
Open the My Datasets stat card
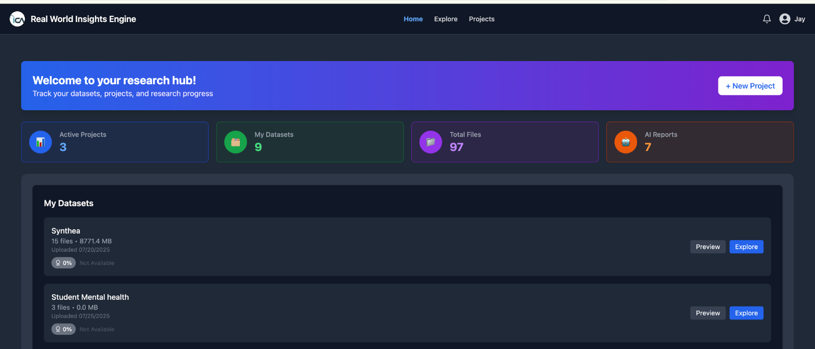[310, 142]
